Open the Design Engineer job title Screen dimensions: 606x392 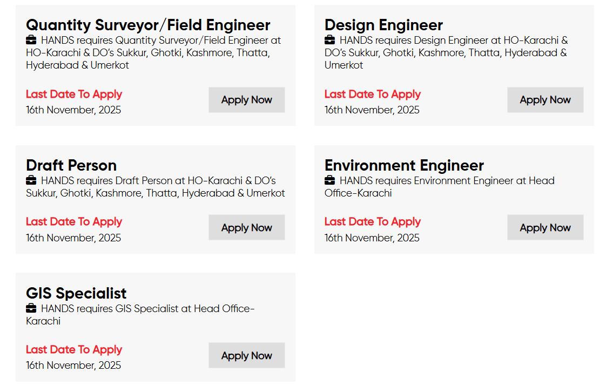[383, 25]
